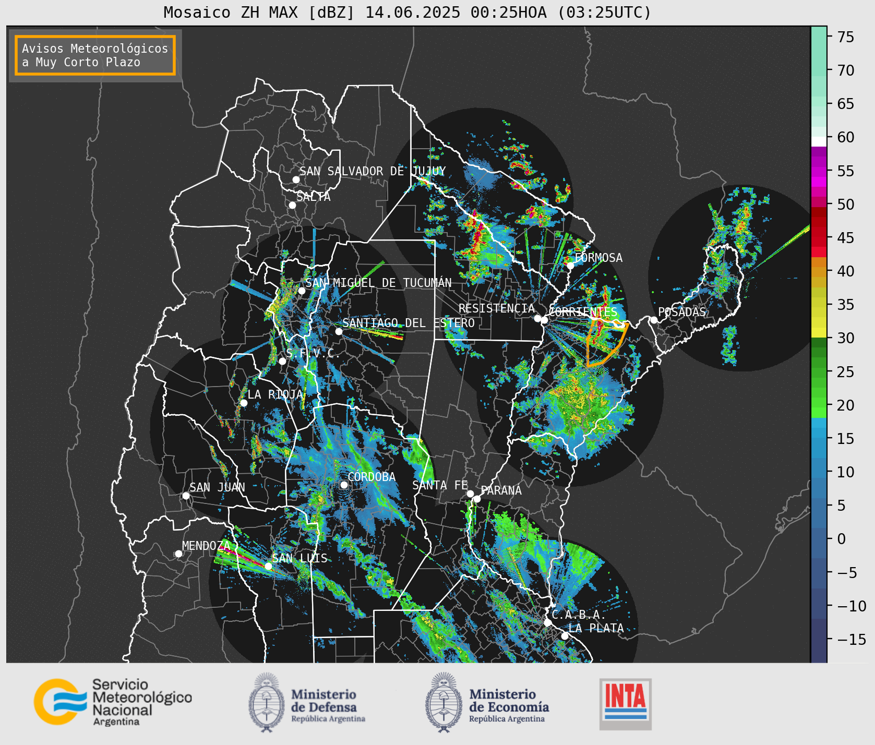The image size is (875, 745).
Task: Click the Avisos Meteorológicos a Muy Corto Plazo legend box
Action: [x=95, y=55]
